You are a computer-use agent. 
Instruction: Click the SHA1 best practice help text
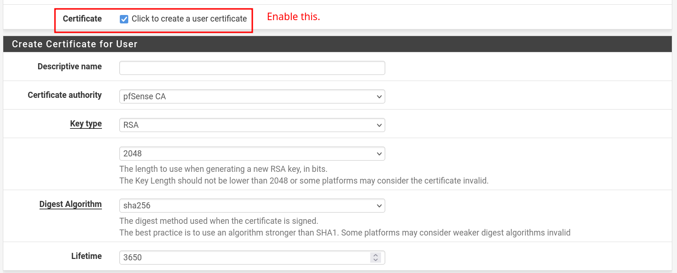pyautogui.click(x=344, y=233)
